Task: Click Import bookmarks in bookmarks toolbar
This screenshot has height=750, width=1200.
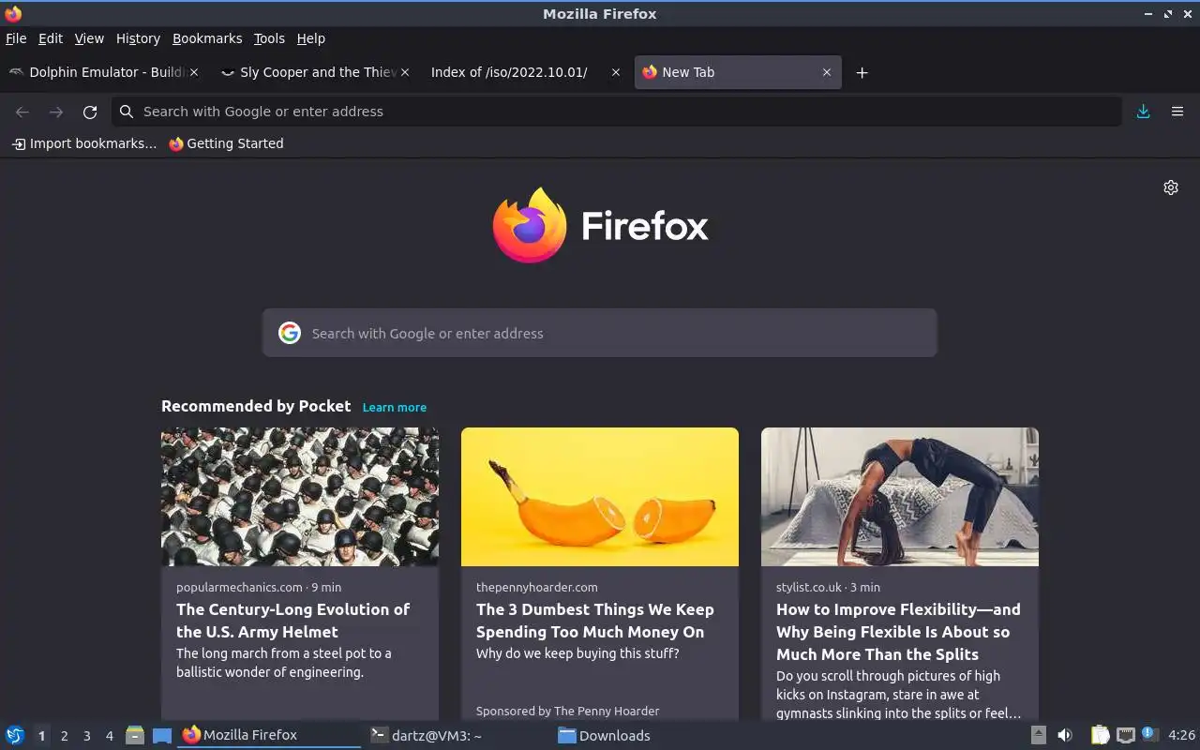Action: (x=84, y=143)
